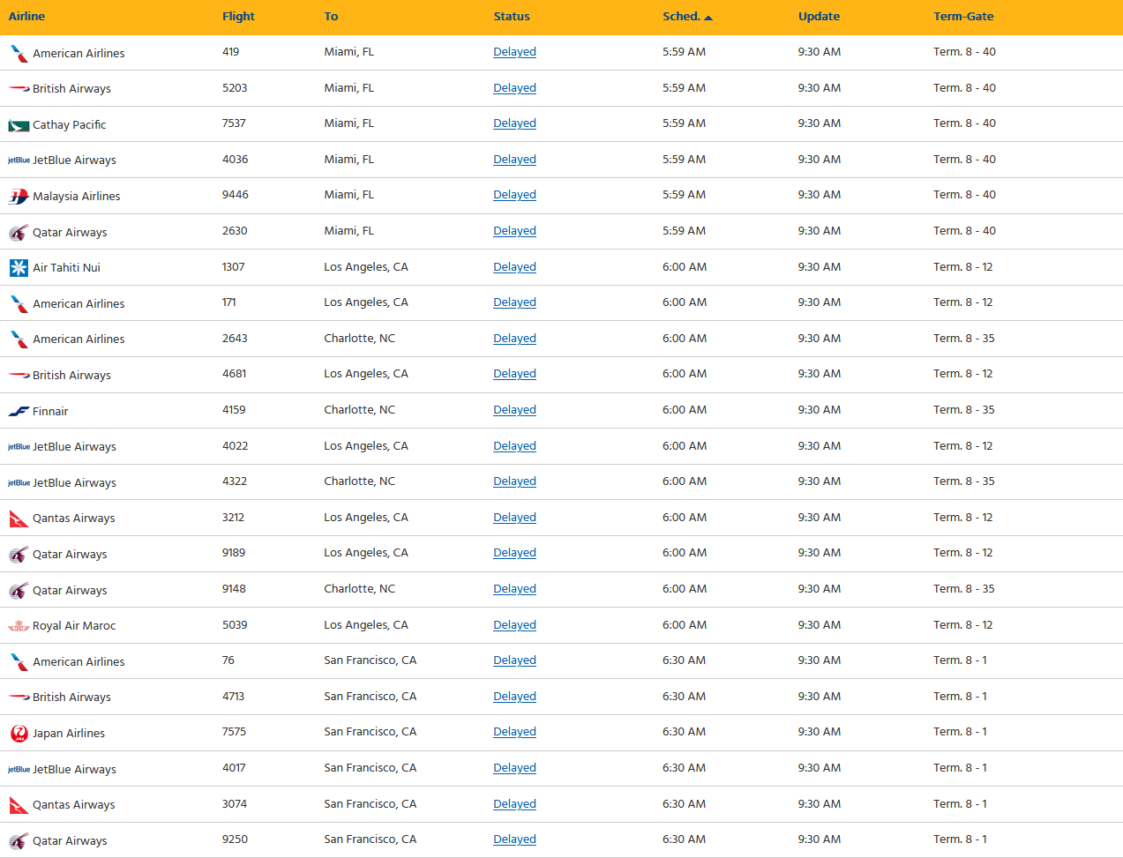1123x858 pixels.
Task: Open Delayed status link for flight 7537
Action: pyautogui.click(x=514, y=123)
